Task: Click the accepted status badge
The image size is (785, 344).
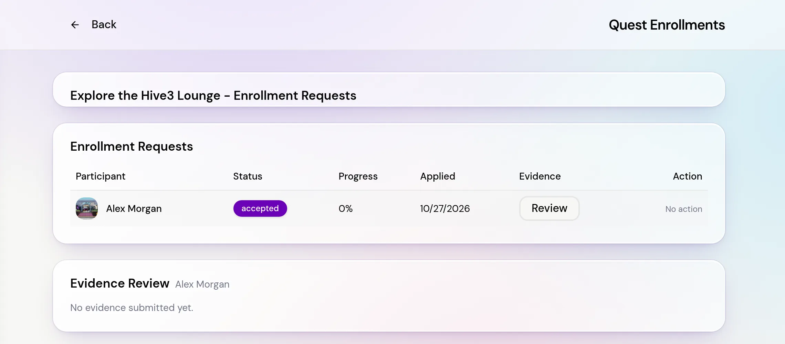Action: pos(260,208)
